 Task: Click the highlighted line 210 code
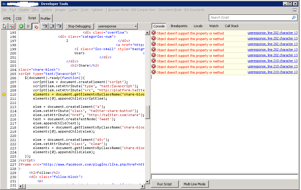coord(89,95)
